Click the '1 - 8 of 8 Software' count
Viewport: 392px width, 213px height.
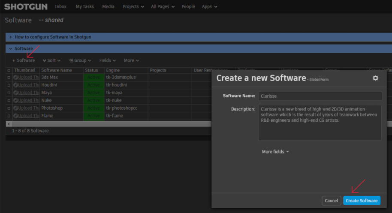coord(30,131)
